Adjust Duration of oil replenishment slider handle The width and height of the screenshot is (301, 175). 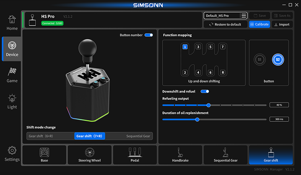pyautogui.click(x=197, y=120)
